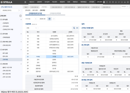Click the employee search text field
Viewport: 130px width, 93px height.
coord(55,28)
